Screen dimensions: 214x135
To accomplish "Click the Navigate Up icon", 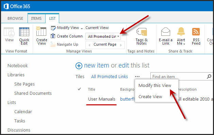I will 53,44.
